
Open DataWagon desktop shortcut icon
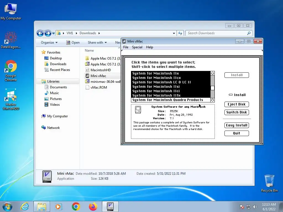(x=11, y=40)
